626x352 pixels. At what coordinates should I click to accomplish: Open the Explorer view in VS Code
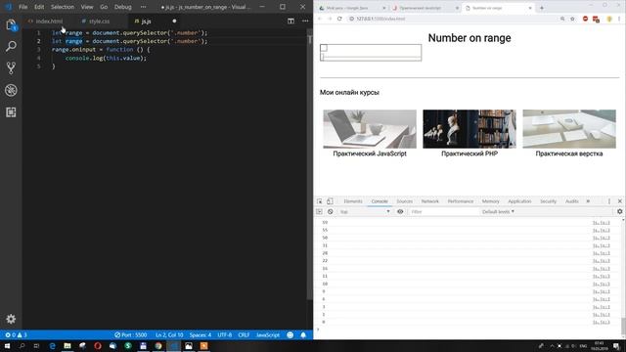(x=11, y=24)
